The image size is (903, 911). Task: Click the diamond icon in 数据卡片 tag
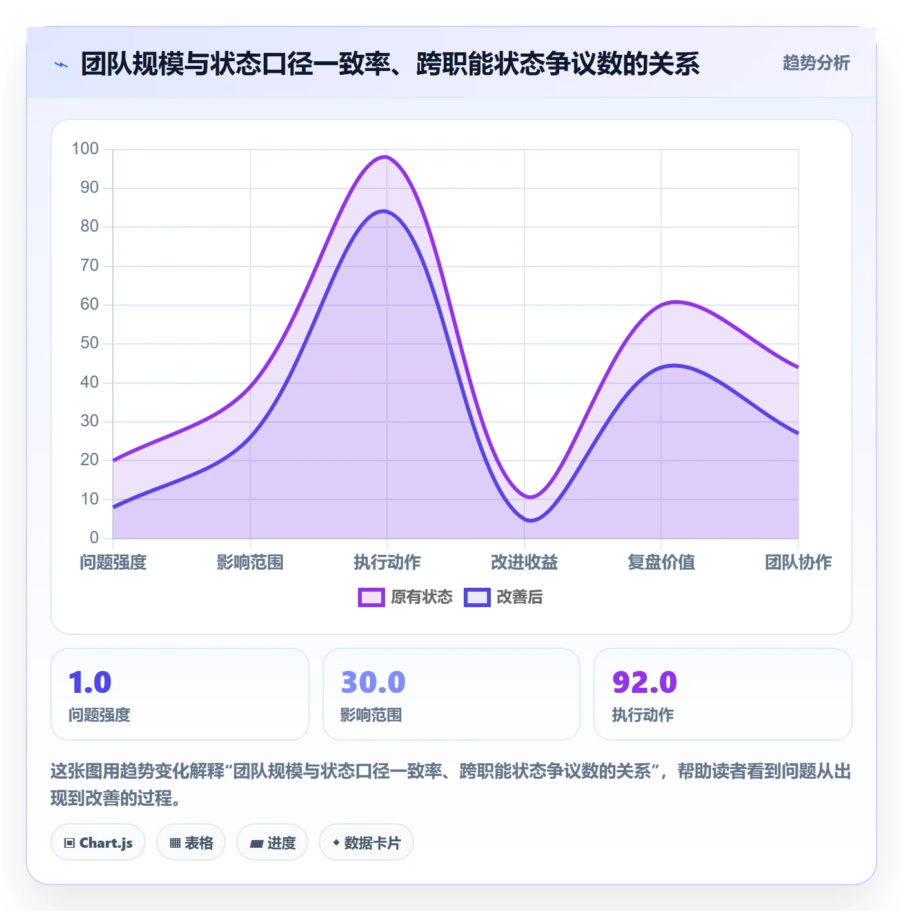click(336, 843)
